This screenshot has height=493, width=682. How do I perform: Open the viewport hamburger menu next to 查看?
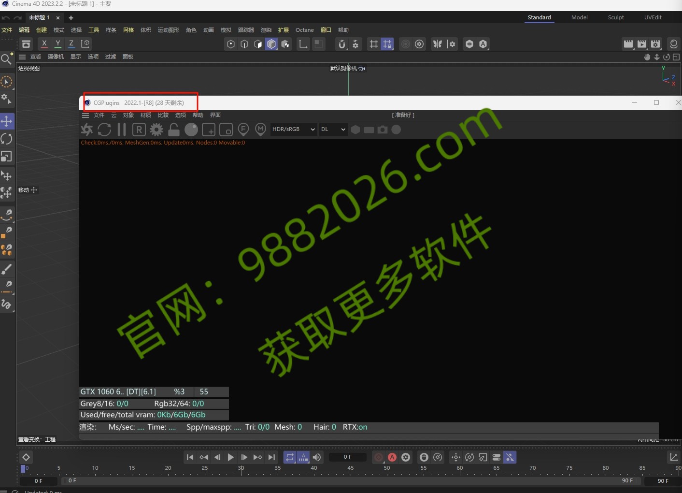pos(22,57)
